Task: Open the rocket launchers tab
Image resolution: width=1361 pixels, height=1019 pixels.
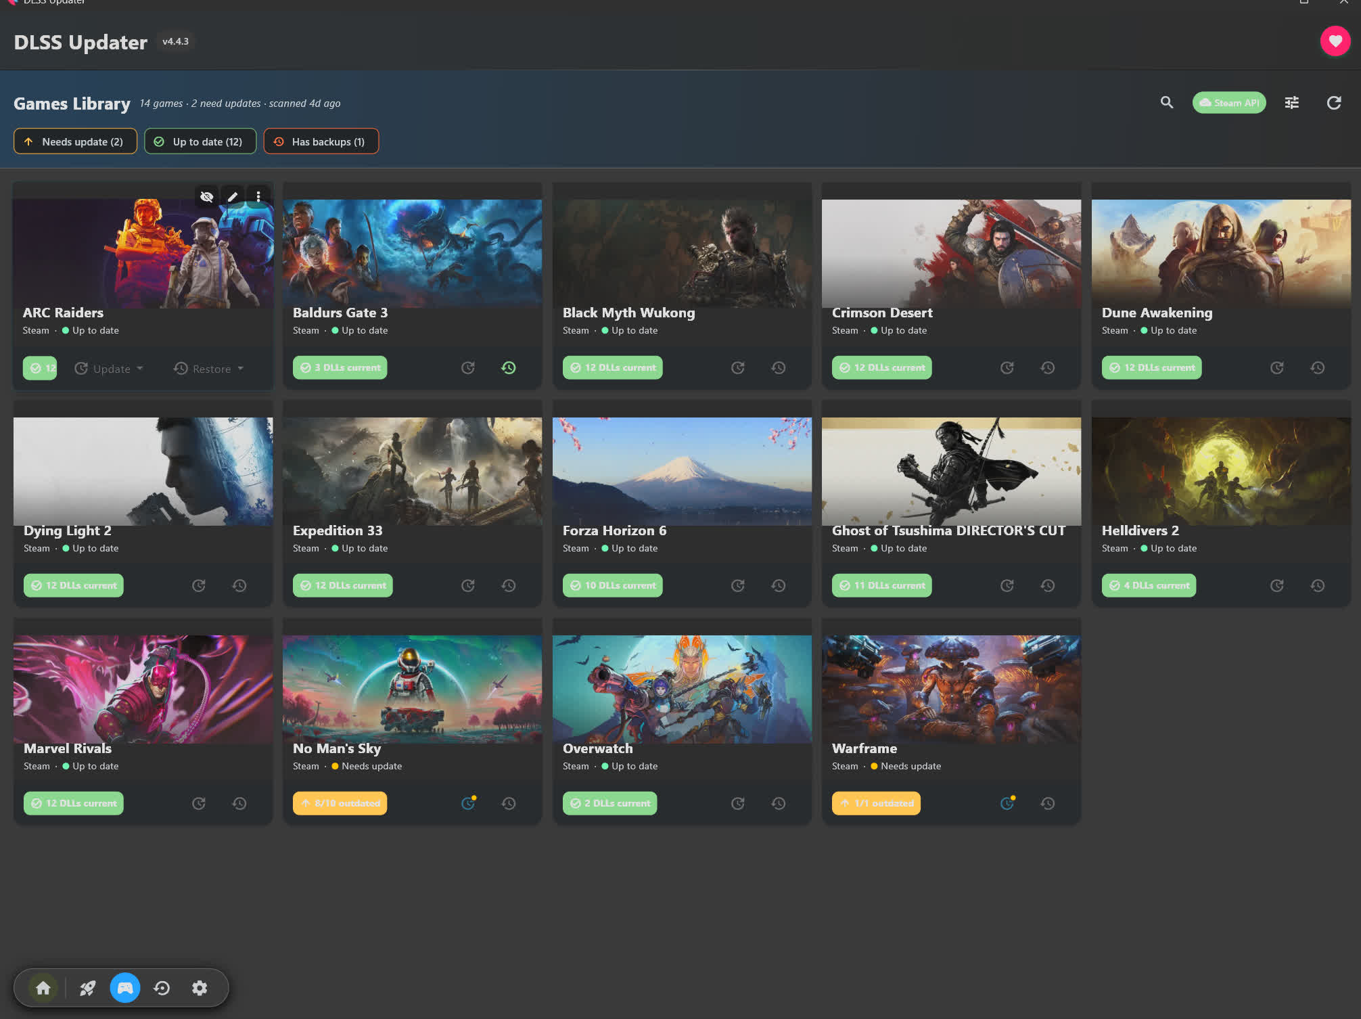Action: click(87, 989)
